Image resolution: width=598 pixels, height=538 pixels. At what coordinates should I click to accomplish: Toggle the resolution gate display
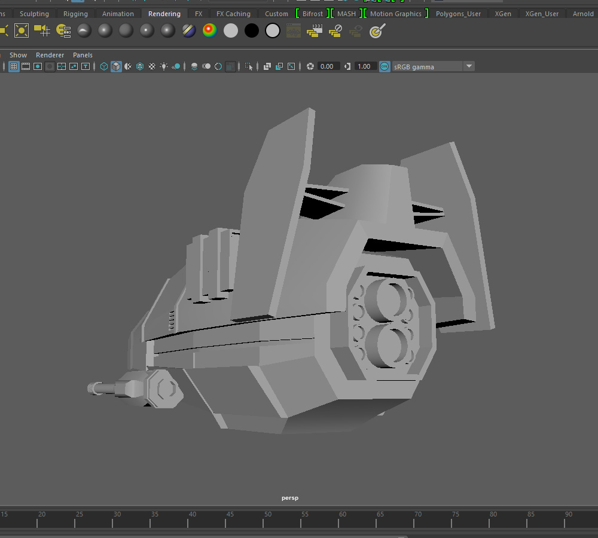tap(37, 67)
